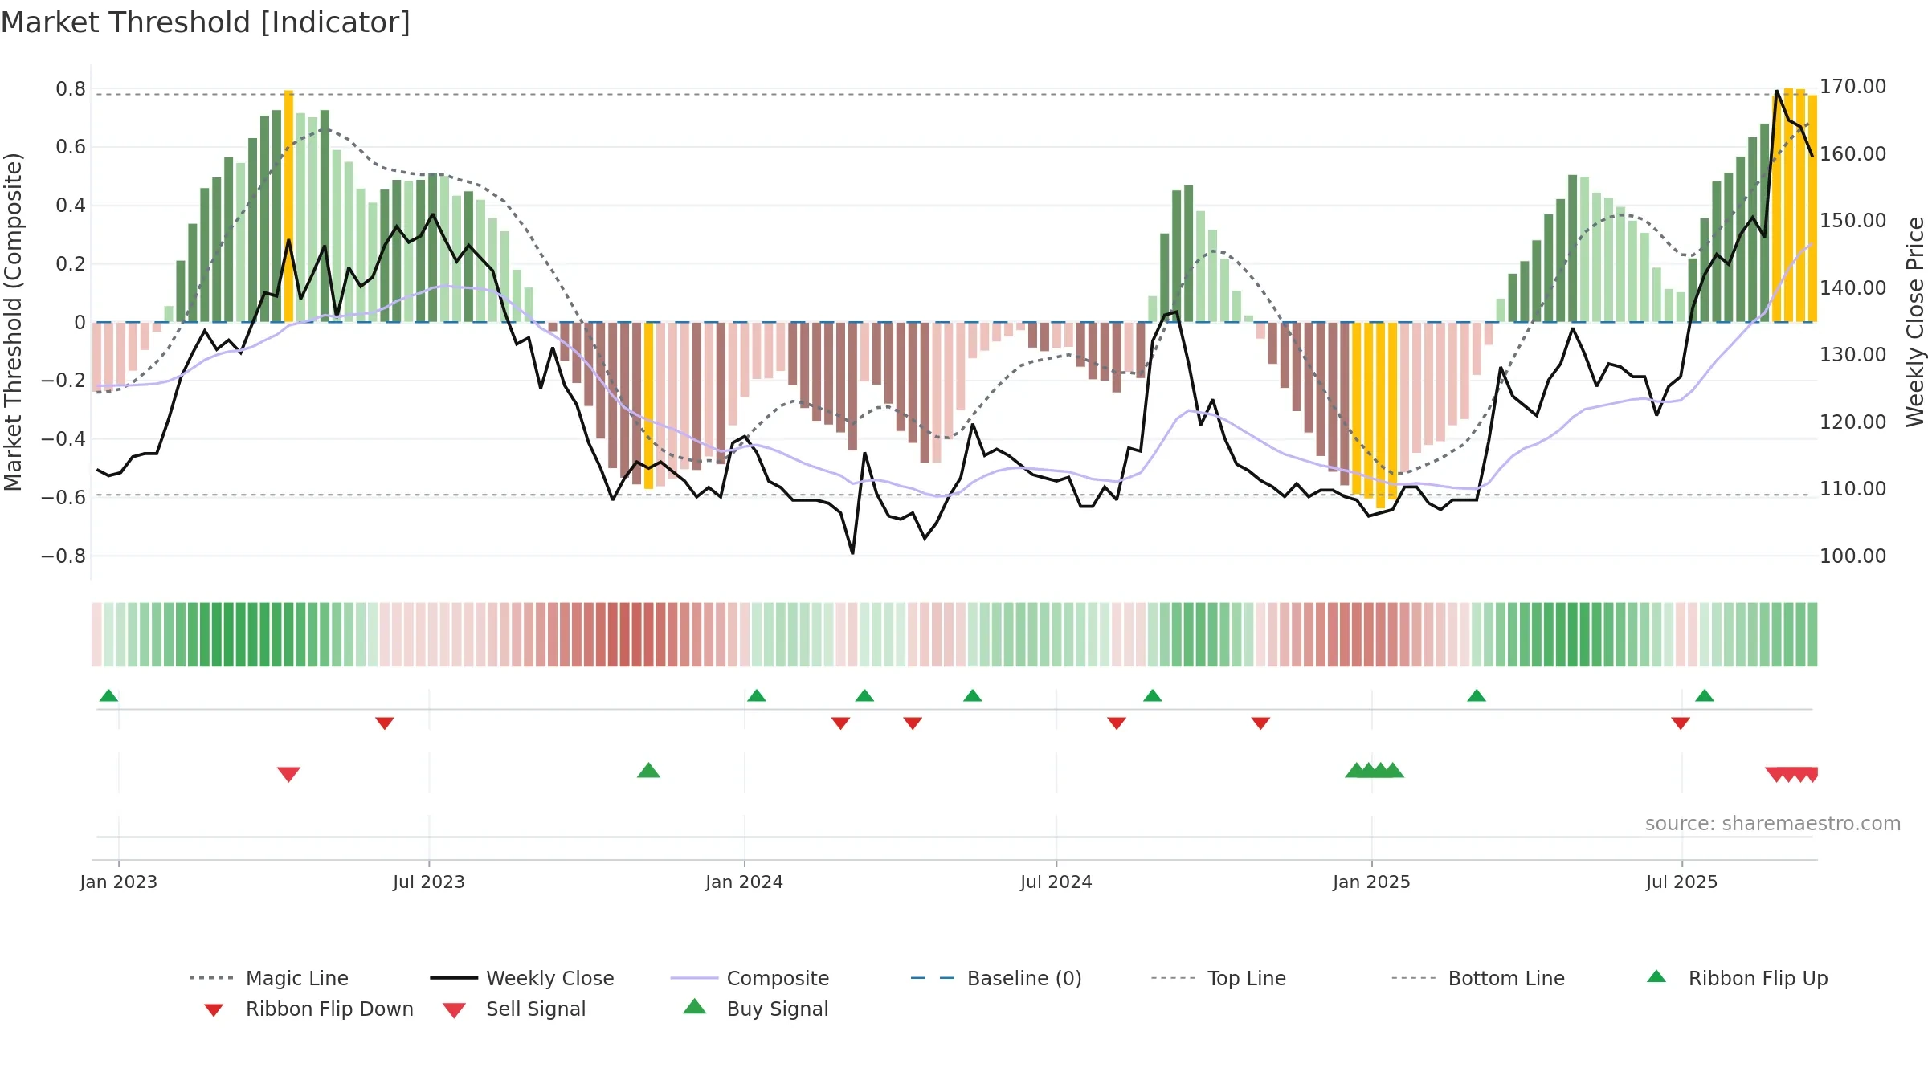1928x1084 pixels.
Task: Click the Jan 2025 axis label
Action: 1371,882
